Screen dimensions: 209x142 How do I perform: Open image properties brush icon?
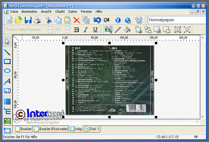pyautogui.click(x=109, y=29)
